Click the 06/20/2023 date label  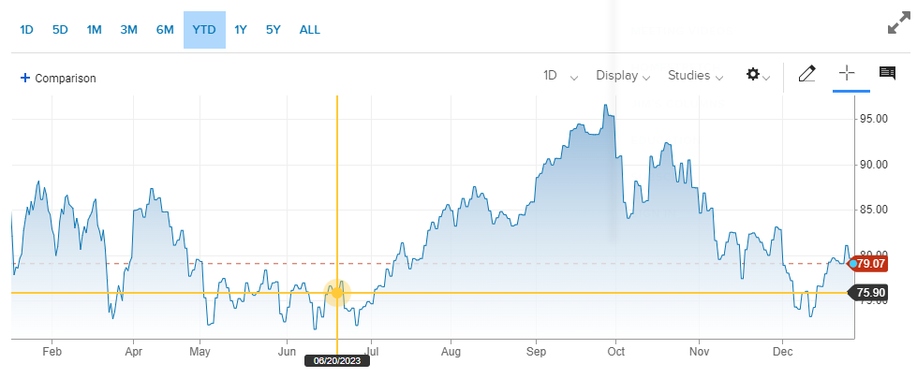[337, 360]
